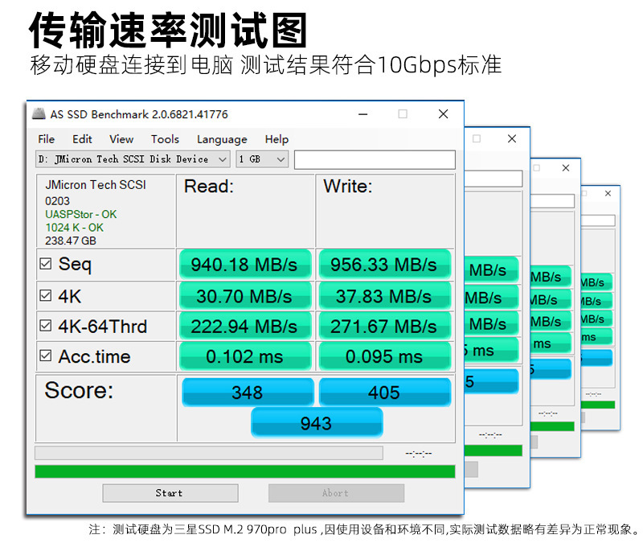Close the AS SSD Benchmark window
The width and height of the screenshot is (643, 547).
pyautogui.click(x=444, y=113)
